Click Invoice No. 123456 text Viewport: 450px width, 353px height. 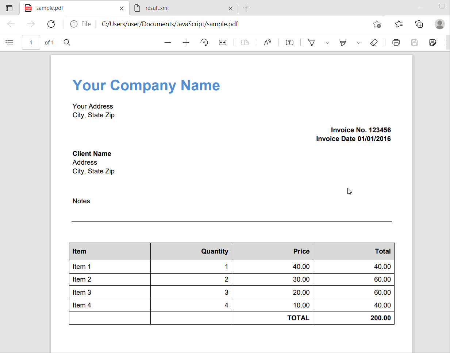[x=361, y=130]
